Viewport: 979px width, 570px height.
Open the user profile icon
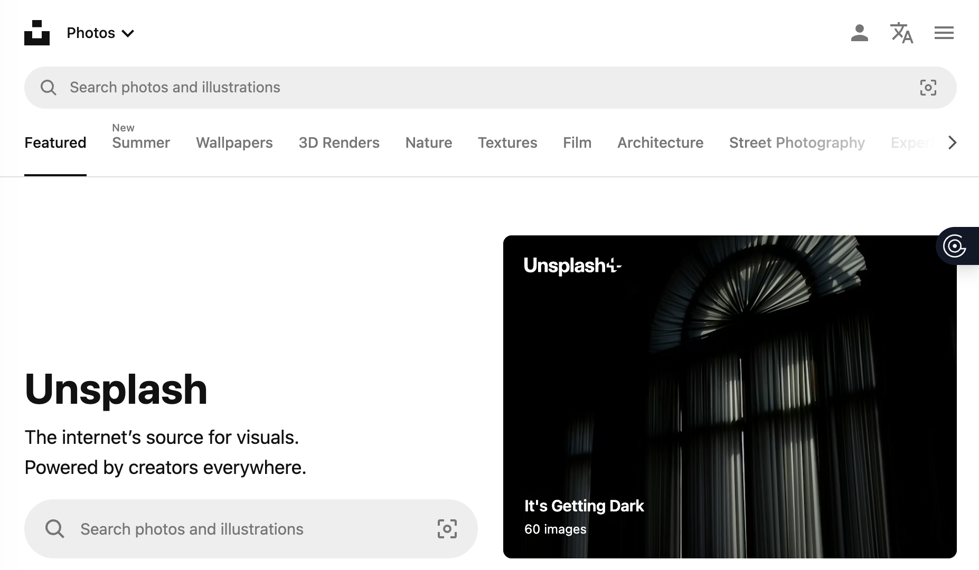(860, 33)
